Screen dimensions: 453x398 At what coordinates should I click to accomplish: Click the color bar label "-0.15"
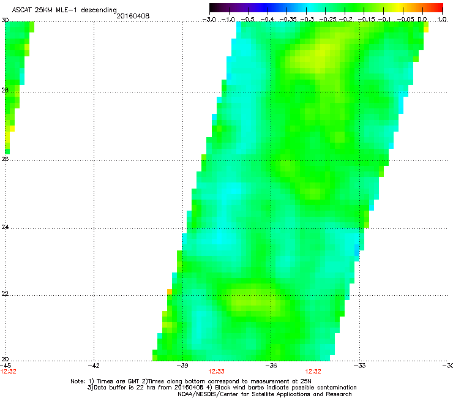coord(366,20)
